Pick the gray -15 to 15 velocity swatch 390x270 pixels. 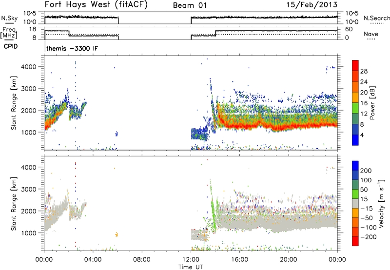click(355, 204)
